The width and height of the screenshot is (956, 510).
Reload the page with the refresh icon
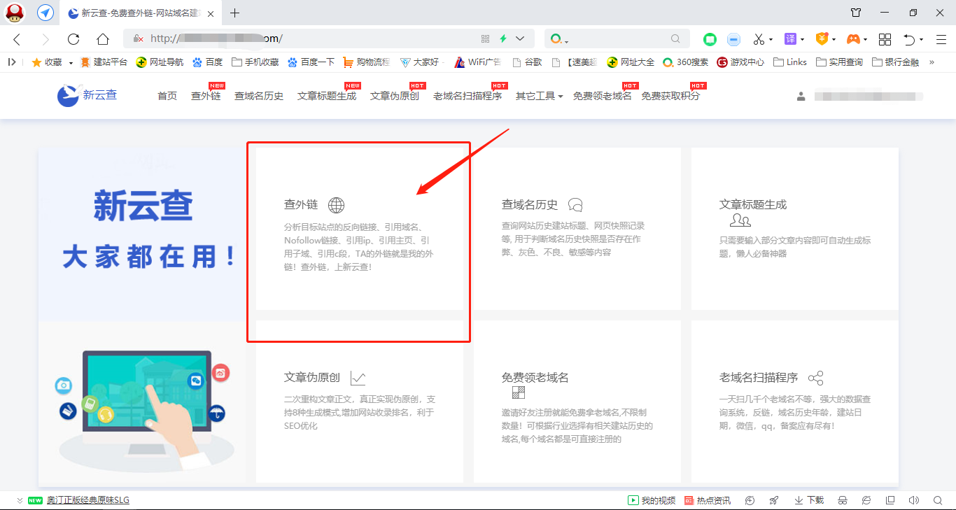point(73,39)
